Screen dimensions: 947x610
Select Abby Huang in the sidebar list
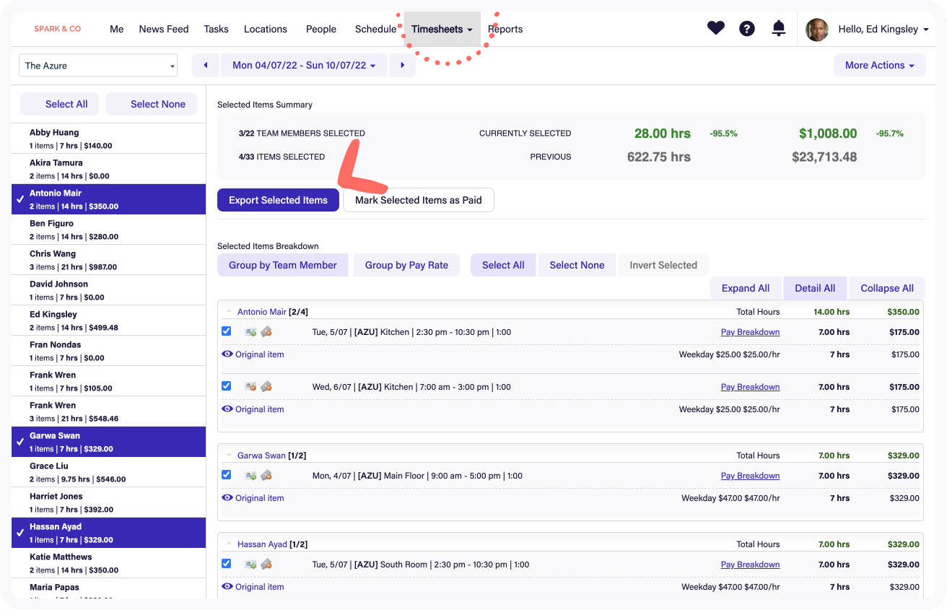coord(108,139)
